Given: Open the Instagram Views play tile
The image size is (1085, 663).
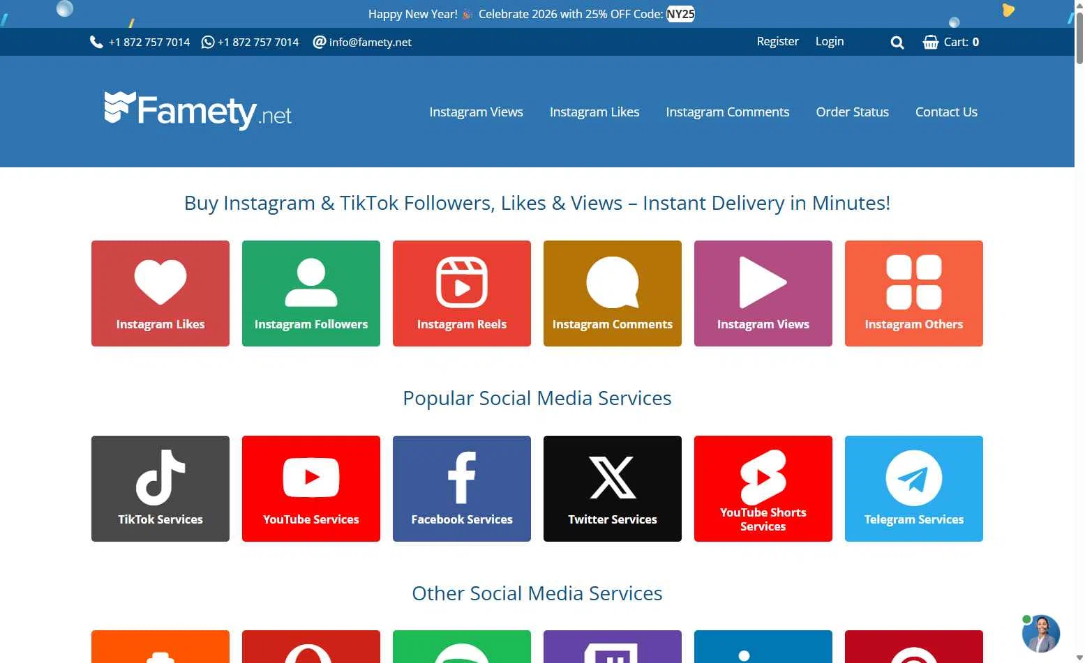Looking at the screenshot, I should pos(763,294).
